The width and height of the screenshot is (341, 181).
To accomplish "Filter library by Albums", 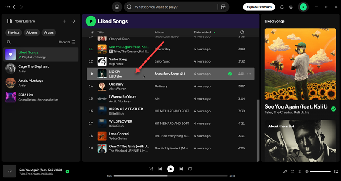I will pos(32,33).
